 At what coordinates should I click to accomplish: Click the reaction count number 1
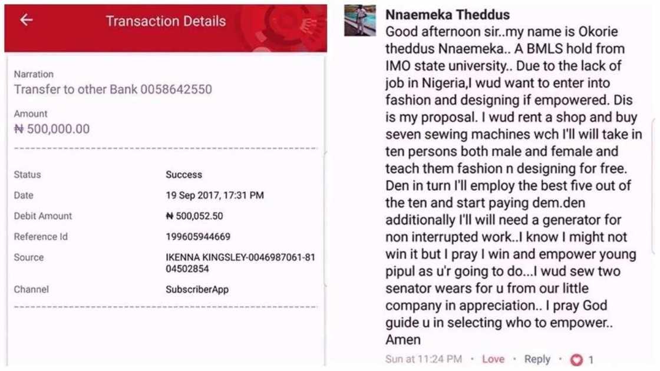coord(591,359)
